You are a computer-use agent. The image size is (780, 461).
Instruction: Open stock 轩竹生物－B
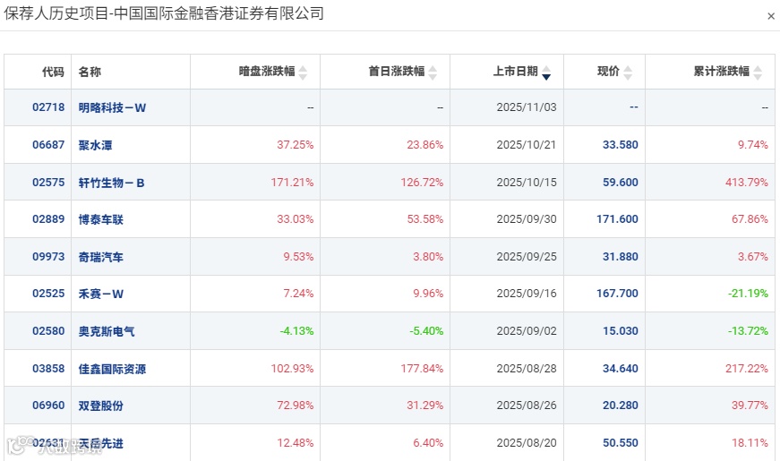[111, 183]
